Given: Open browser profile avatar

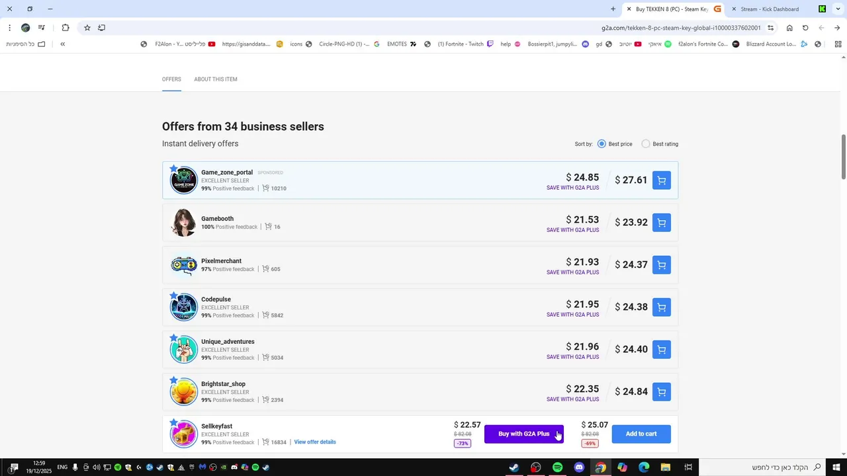Looking at the screenshot, I should coord(25,28).
